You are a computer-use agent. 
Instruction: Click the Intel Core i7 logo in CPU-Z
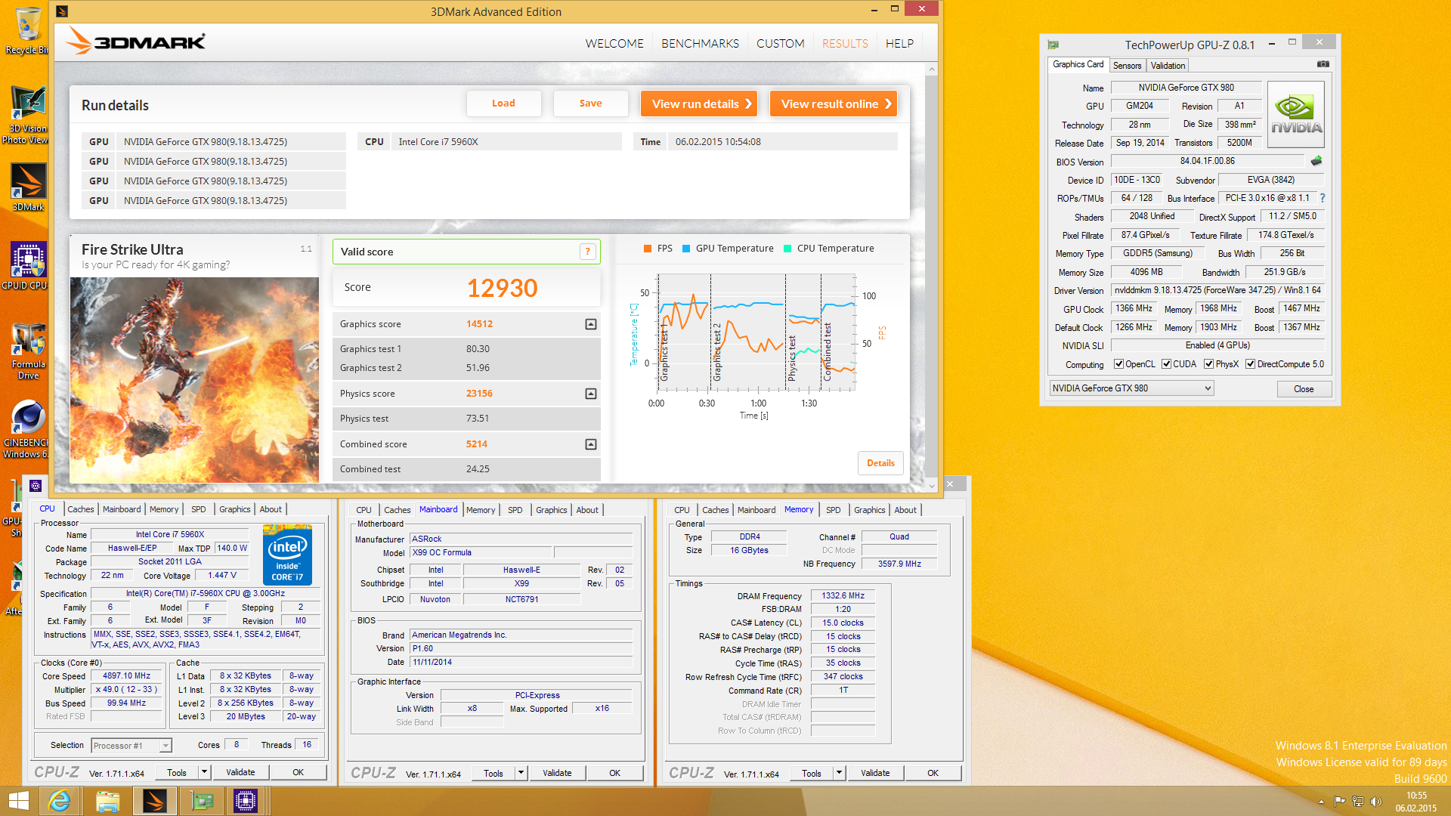[287, 555]
